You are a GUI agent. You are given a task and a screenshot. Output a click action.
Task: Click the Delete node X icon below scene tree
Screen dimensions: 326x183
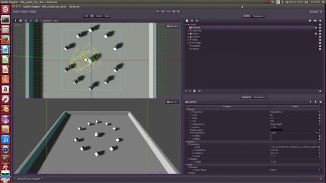(x=320, y=91)
